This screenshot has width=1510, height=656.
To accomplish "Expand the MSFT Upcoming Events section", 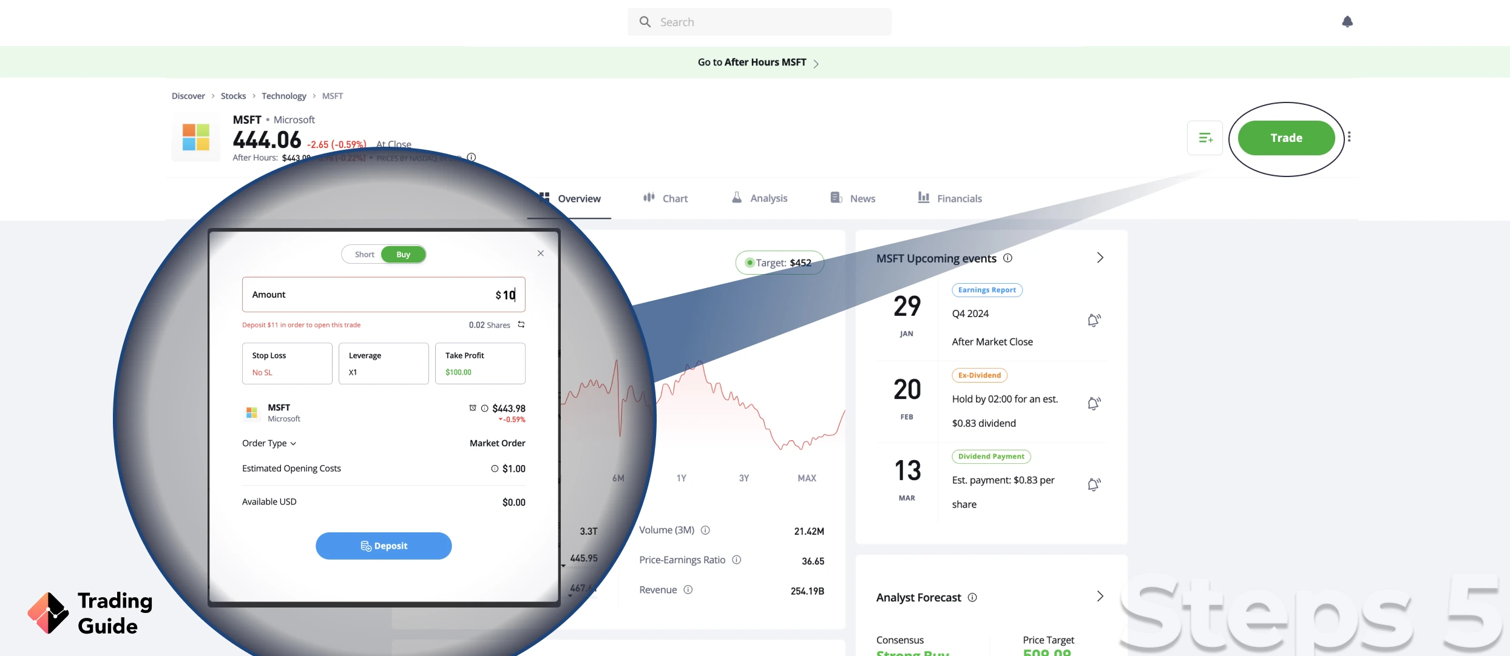I will pyautogui.click(x=1099, y=259).
